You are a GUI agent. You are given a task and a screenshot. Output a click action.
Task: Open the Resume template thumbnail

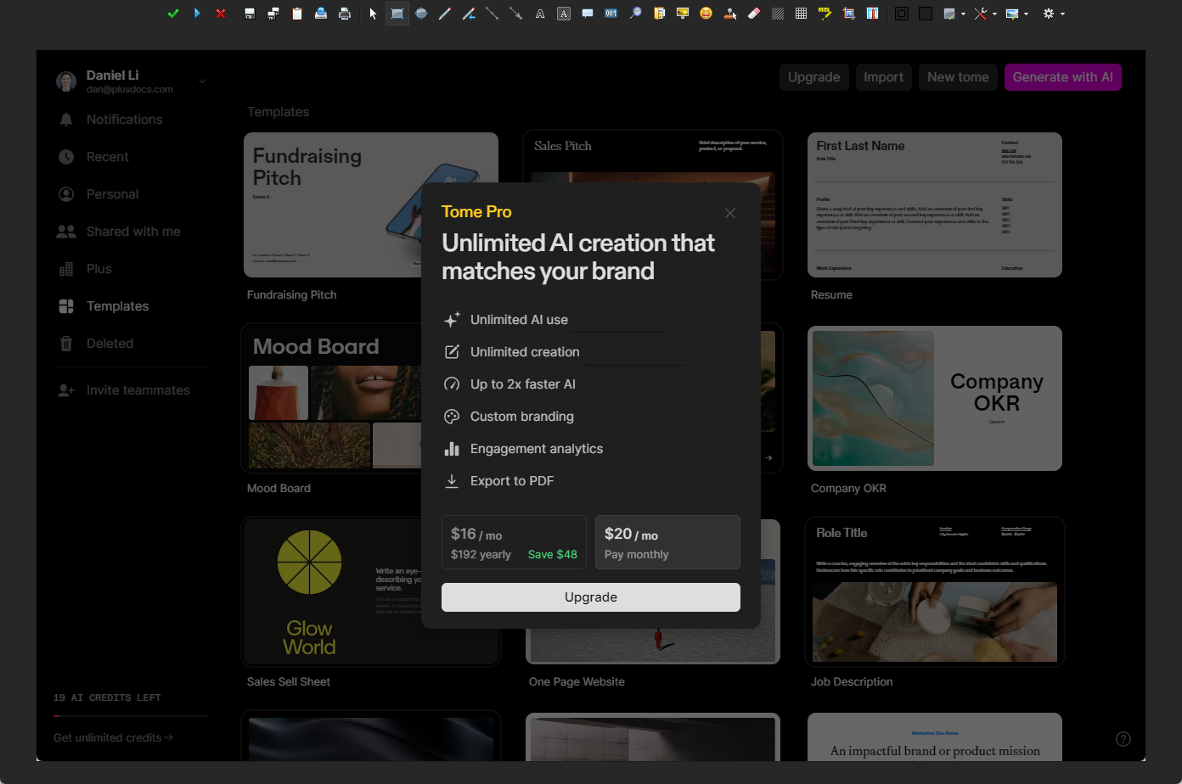tap(935, 204)
